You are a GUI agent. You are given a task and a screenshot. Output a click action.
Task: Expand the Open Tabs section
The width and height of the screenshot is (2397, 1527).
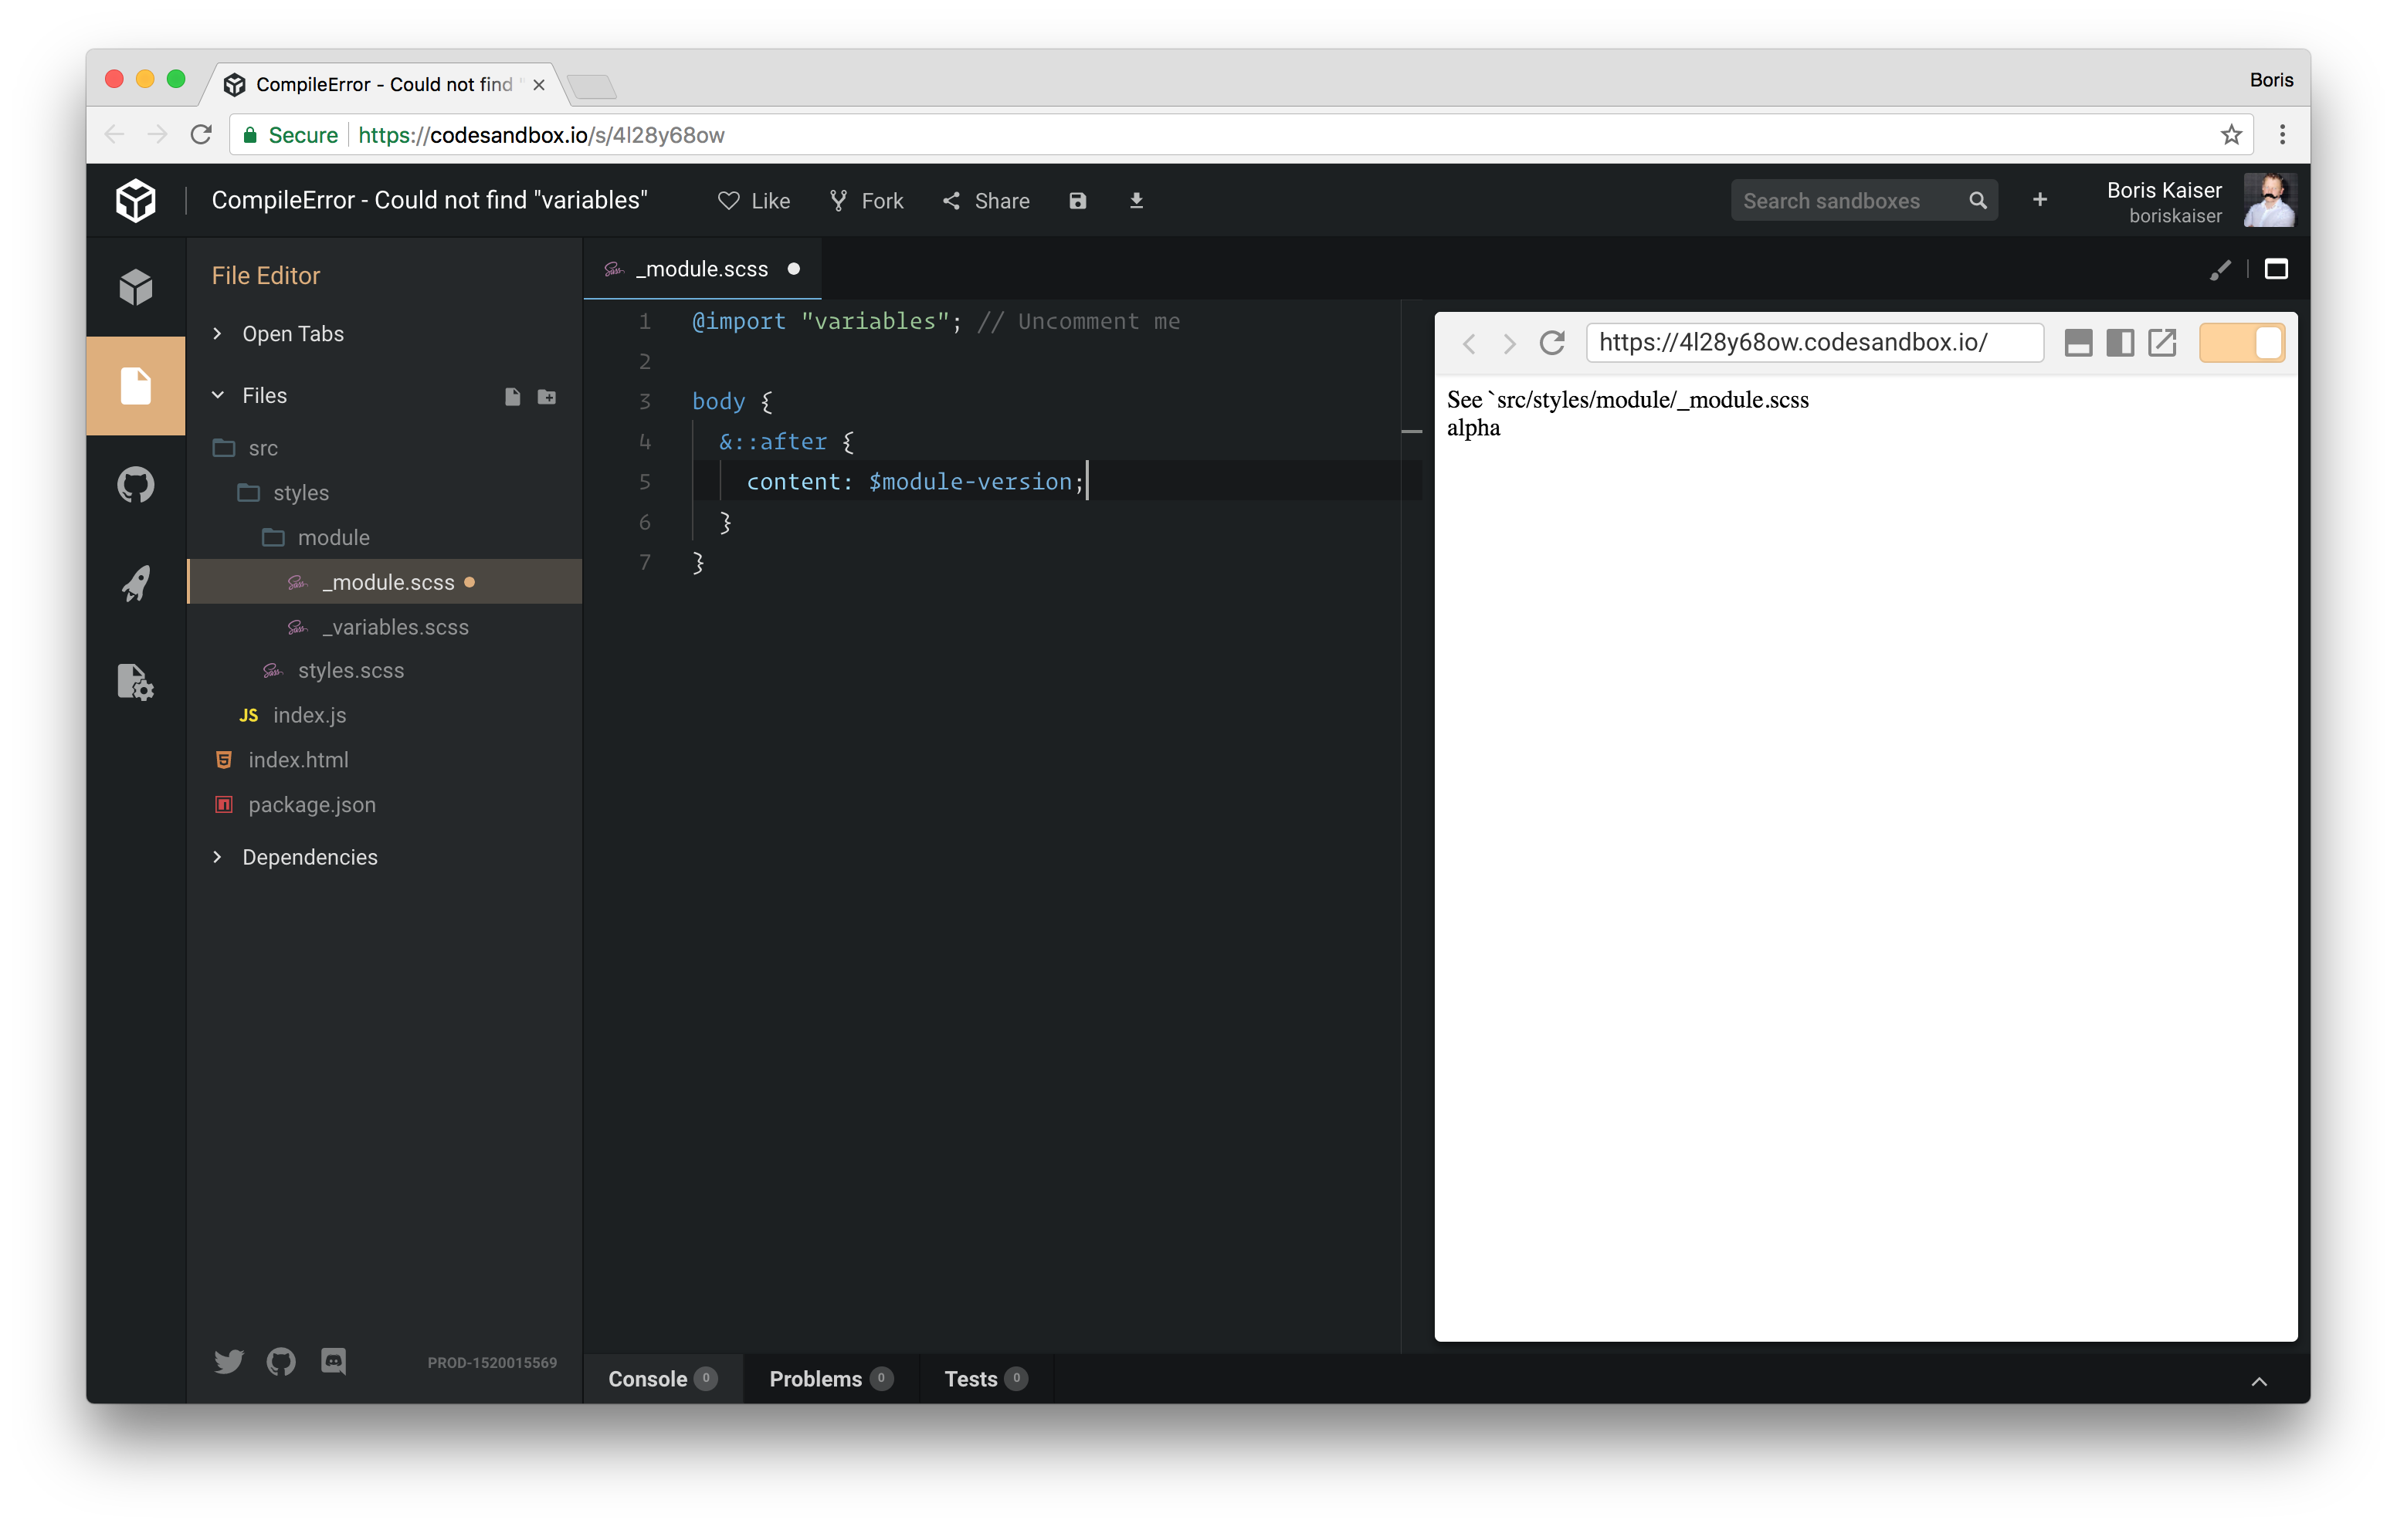click(x=292, y=334)
